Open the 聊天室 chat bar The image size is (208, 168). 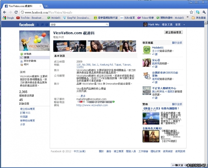click(x=186, y=165)
